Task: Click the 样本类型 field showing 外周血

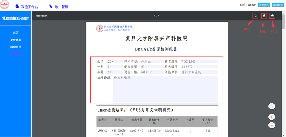Action: click(x=152, y=62)
